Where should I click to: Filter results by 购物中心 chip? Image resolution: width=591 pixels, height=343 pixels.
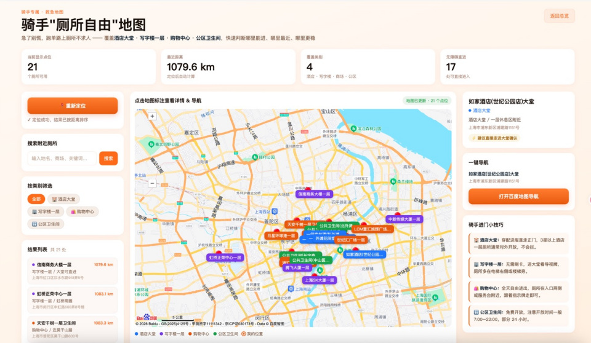coord(82,211)
